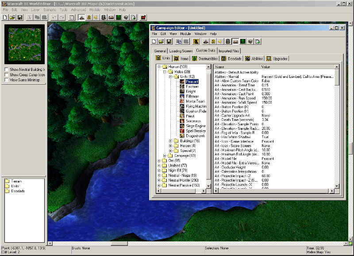The height and width of the screenshot is (256, 354).
Task: Open the Campaign Editor File menu
Action: (154, 34)
